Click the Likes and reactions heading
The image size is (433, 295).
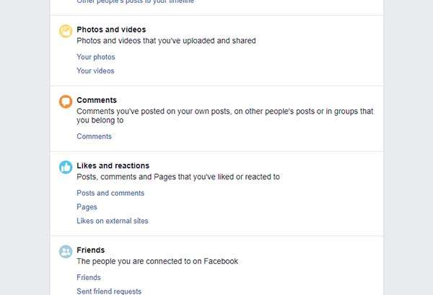pos(113,165)
